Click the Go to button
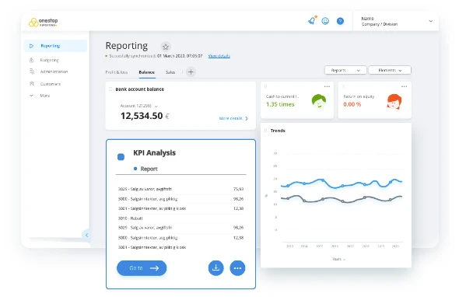Viewport: 459px width, 297px height. click(142, 268)
